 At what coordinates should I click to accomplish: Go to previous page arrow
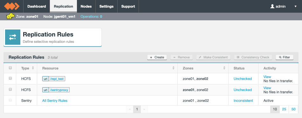(130, 109)
